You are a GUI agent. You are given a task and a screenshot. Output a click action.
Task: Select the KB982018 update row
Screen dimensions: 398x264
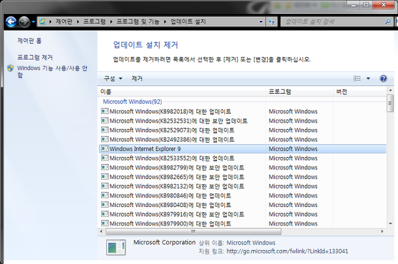[x=242, y=111]
